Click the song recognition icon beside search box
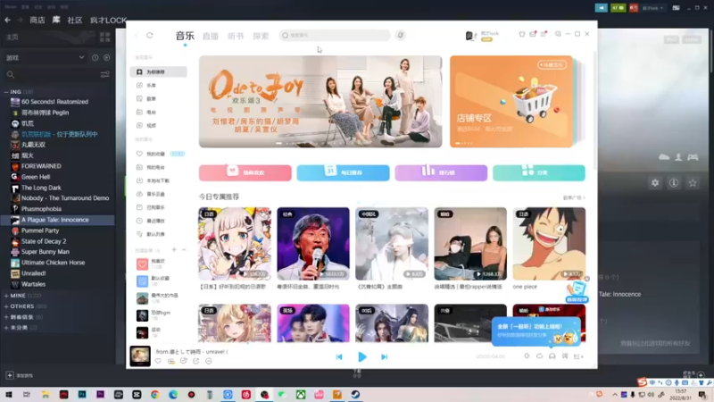 400,35
